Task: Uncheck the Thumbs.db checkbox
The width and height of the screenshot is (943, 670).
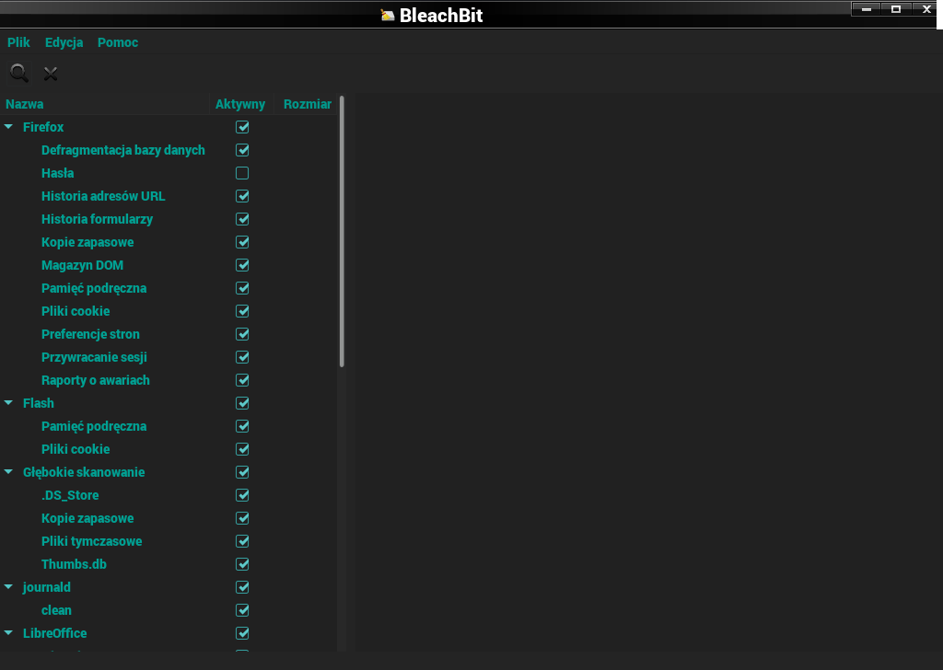Action: coord(242,564)
